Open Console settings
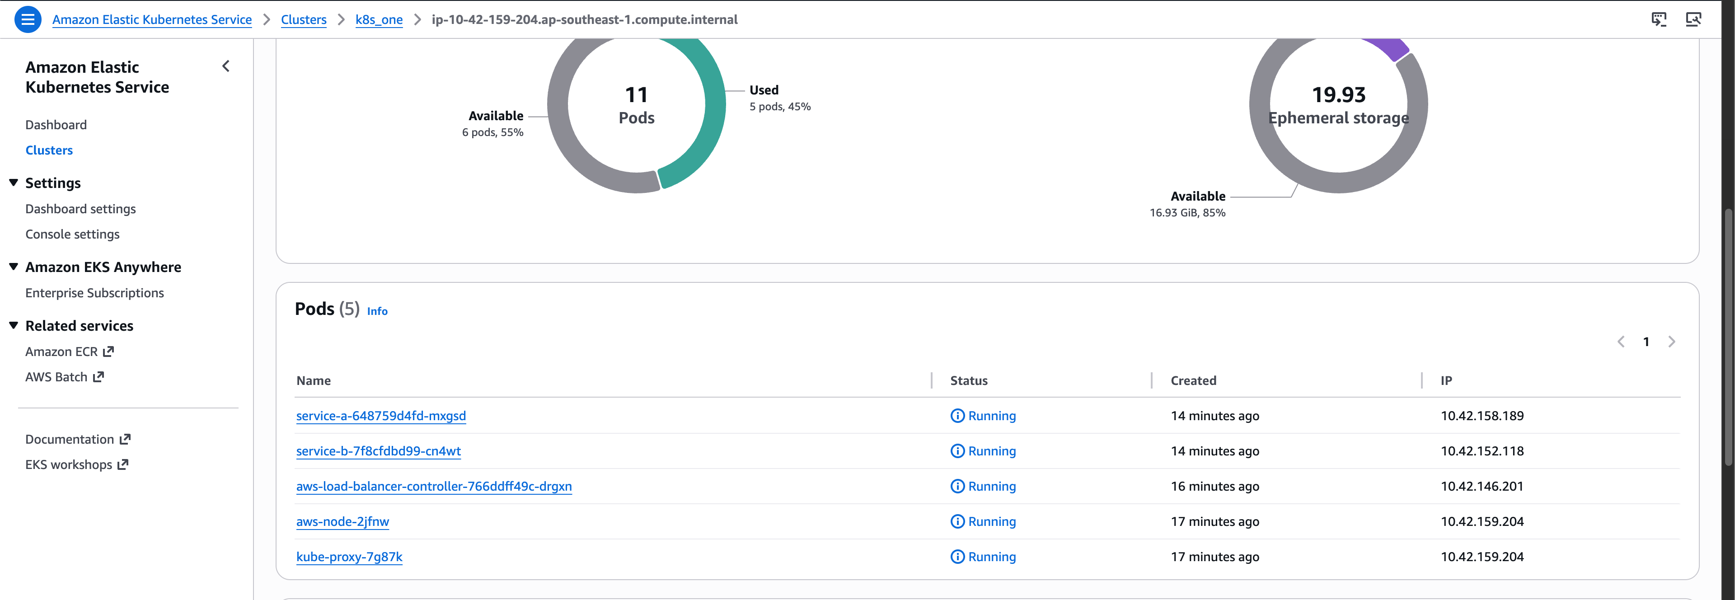 (73, 234)
